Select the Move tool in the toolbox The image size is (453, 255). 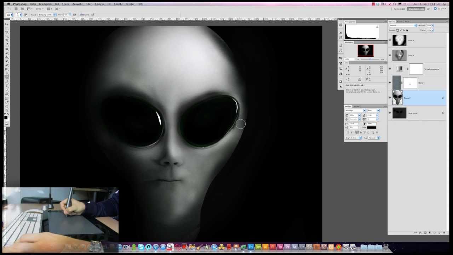(x=7, y=24)
